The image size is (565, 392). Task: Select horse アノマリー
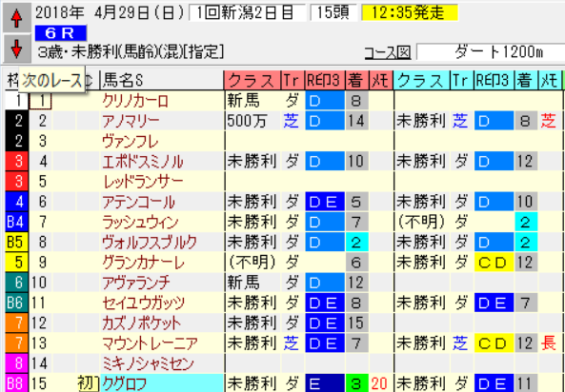pos(131,121)
